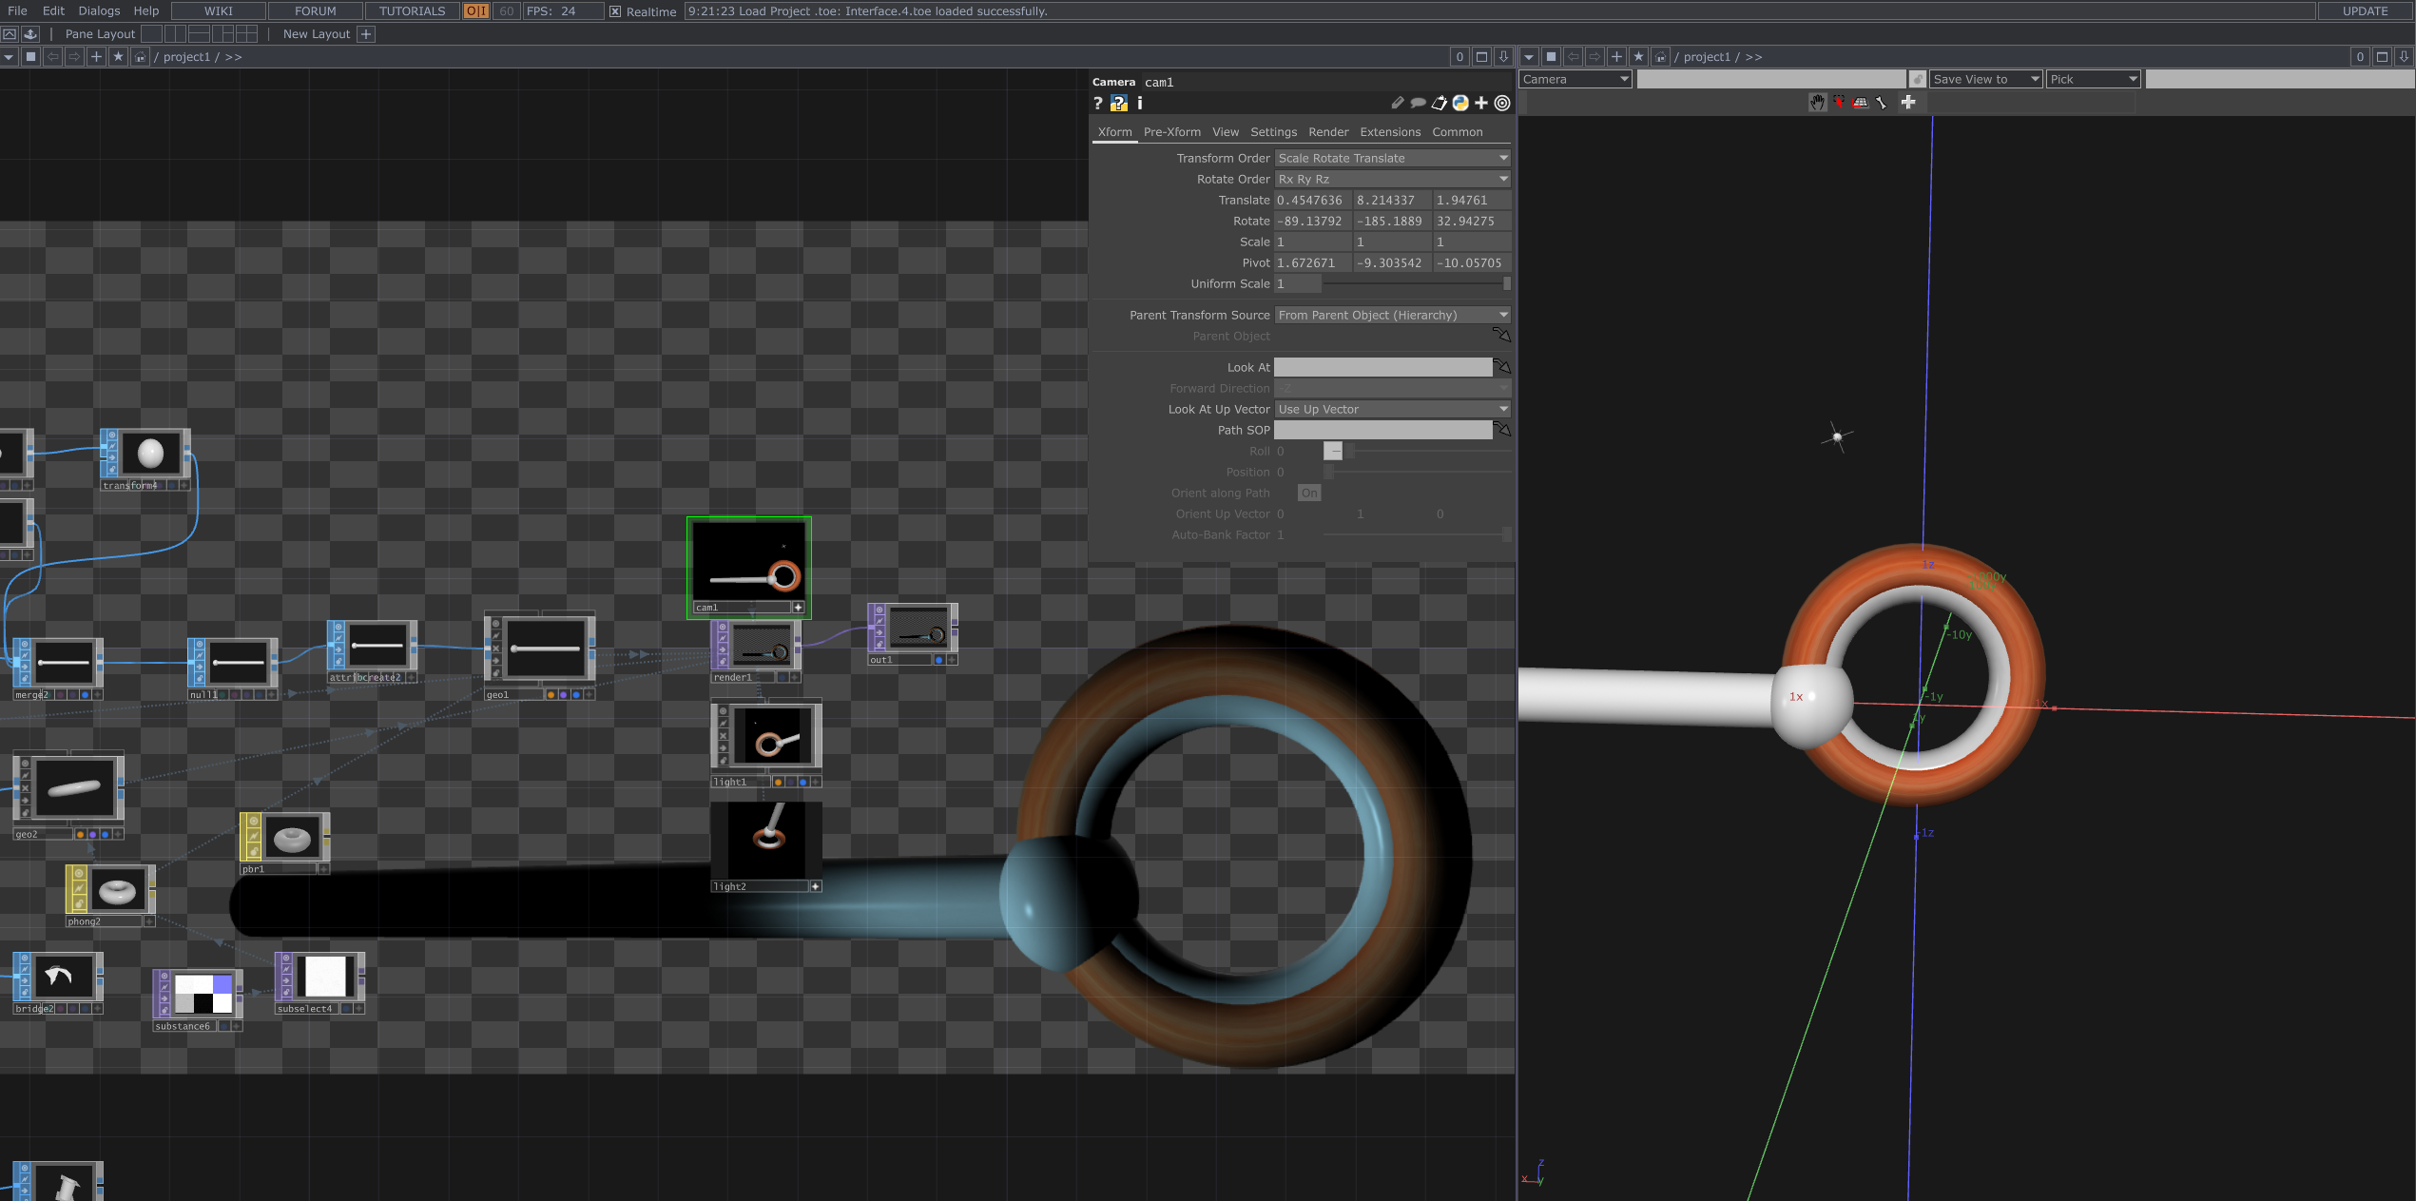Select the red arrow select tool in viewer
This screenshot has height=1201, width=2416.
pos(1839,103)
